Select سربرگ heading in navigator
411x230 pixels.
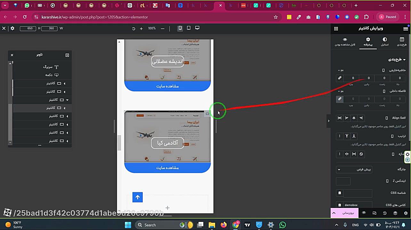[51, 67]
